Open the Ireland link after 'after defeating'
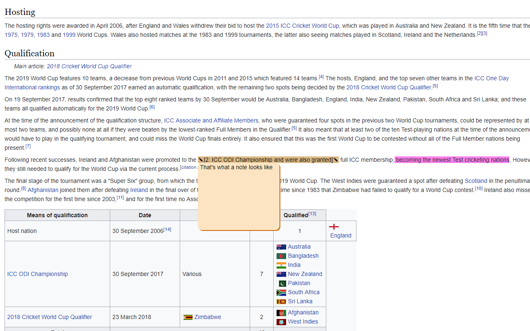Screen dimensions: 530x331 click(139, 190)
